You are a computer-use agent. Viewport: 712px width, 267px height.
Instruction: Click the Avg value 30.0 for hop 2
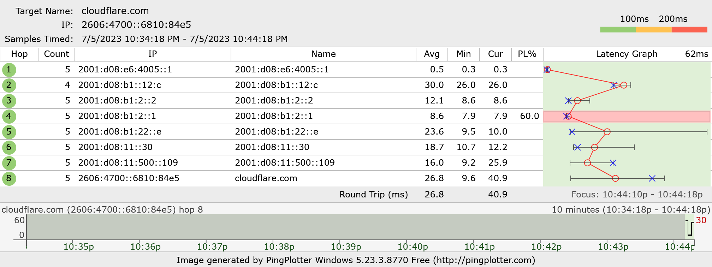click(434, 85)
